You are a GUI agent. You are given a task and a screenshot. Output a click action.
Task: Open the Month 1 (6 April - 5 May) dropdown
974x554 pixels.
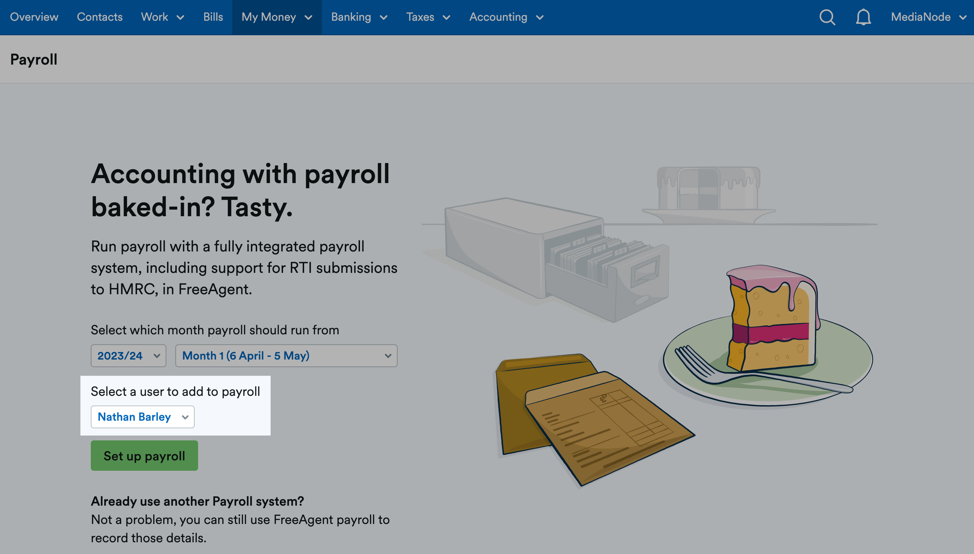(286, 356)
